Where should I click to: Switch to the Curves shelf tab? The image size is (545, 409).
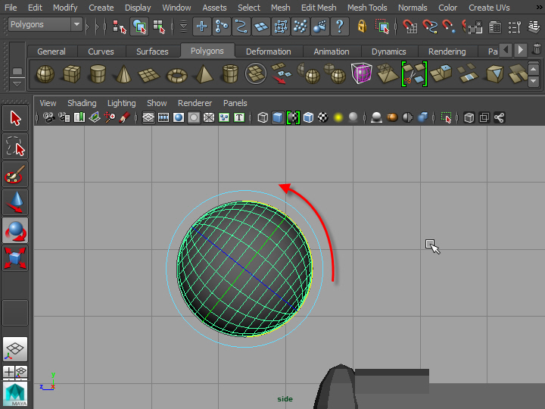[101, 52]
